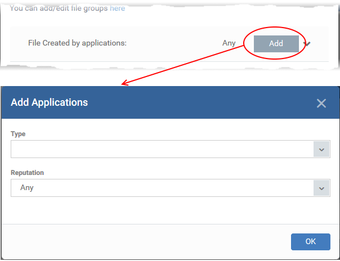Click the Add Applications dialog title
340x261 pixels.
click(x=49, y=102)
